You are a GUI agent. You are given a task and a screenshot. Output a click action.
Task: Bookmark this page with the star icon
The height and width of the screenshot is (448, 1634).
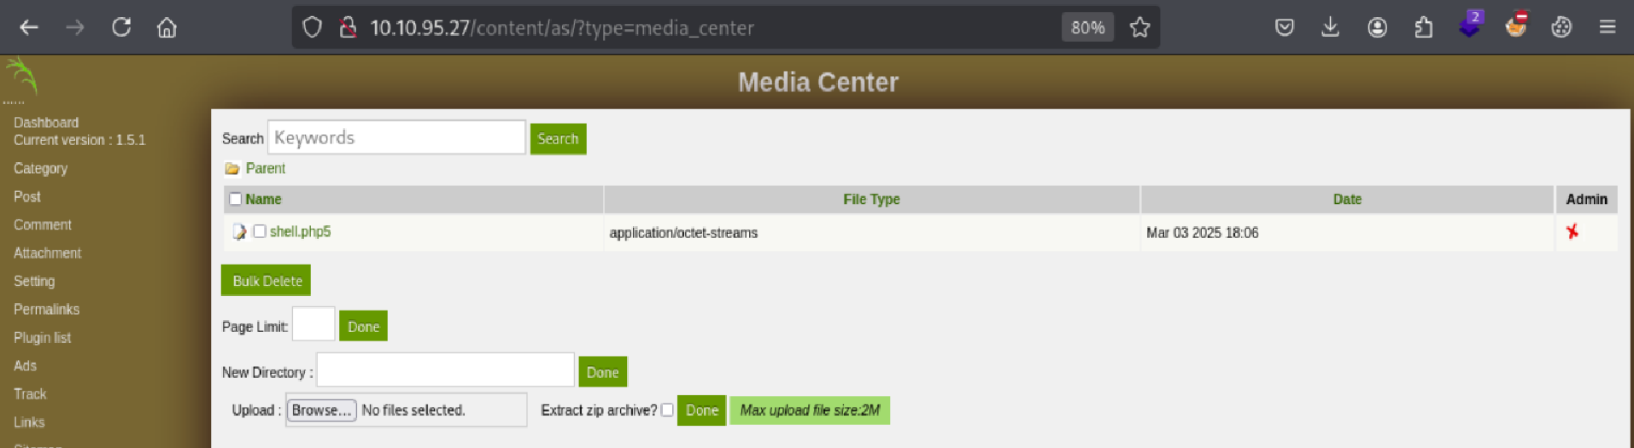tap(1139, 27)
